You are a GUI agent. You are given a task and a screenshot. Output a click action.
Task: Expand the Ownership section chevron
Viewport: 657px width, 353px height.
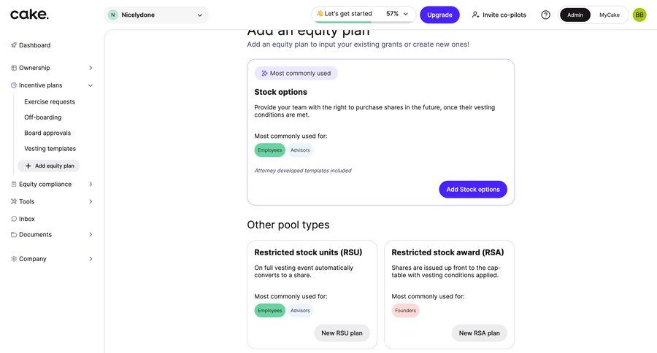[x=91, y=68]
